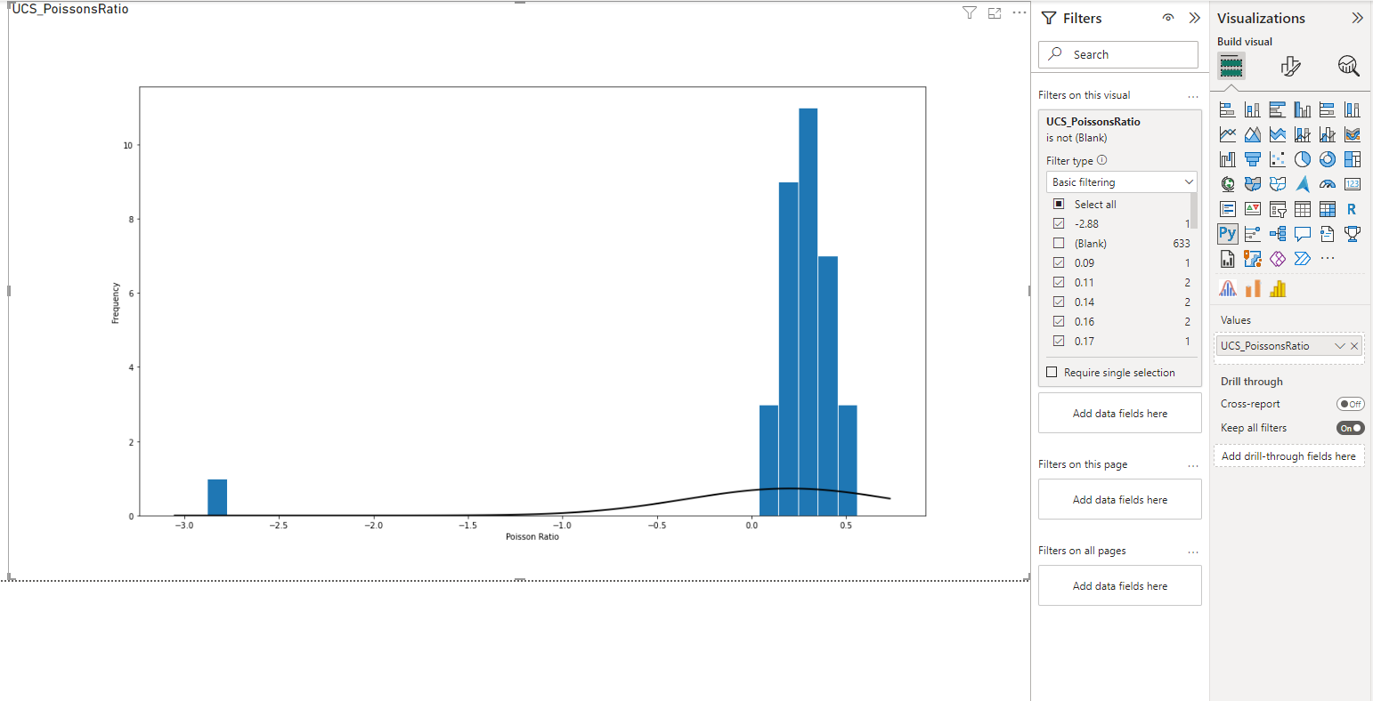The height and width of the screenshot is (701, 1373).
Task: Remove UCS_PoissonsRatio field from Values
Action: pos(1355,346)
